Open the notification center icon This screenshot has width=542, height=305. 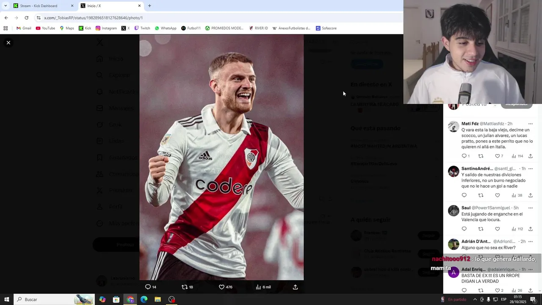(533, 299)
